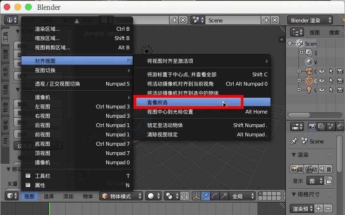Switch to the render layers properties tab

(x=321, y=127)
